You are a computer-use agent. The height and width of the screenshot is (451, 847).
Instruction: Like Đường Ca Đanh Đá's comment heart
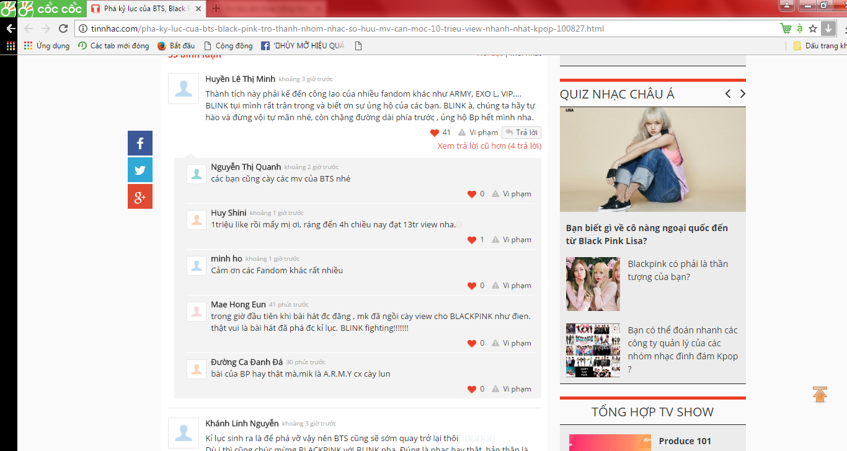[x=472, y=389]
